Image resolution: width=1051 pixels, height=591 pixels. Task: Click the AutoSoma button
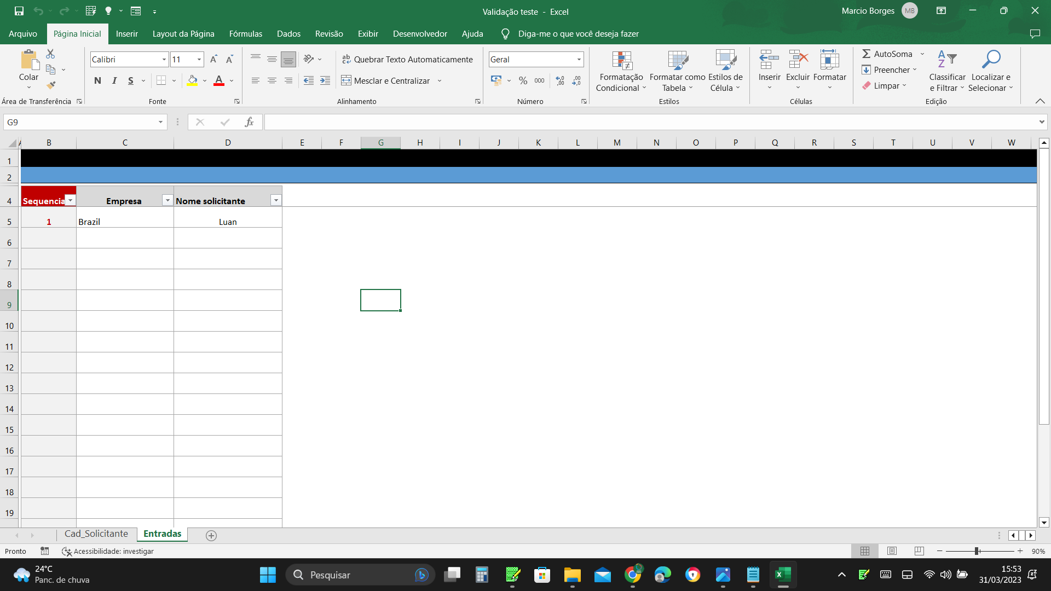pos(888,54)
